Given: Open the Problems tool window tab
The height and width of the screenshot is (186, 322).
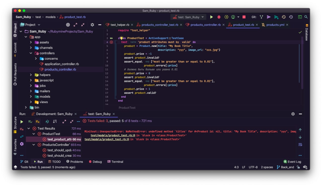Looking at the screenshot, I should (x=74, y=162).
